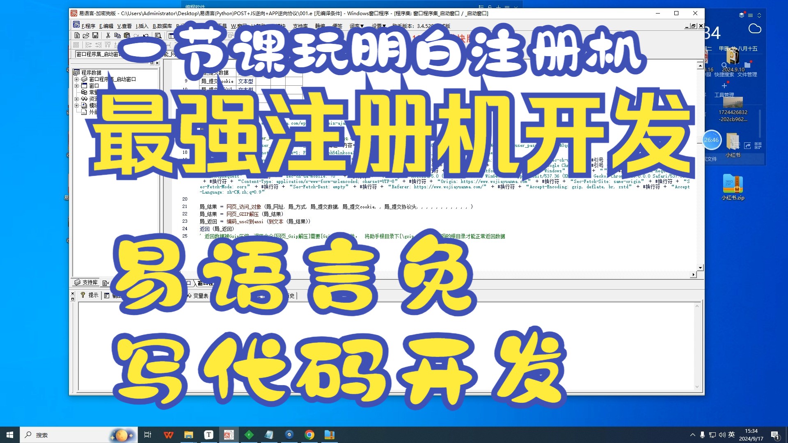Click the Paste clipboard toolbar icon
The image size is (788, 443).
click(x=127, y=36)
